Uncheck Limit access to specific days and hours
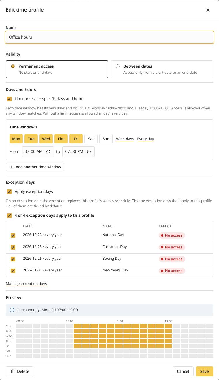219x380 pixels. (9, 99)
